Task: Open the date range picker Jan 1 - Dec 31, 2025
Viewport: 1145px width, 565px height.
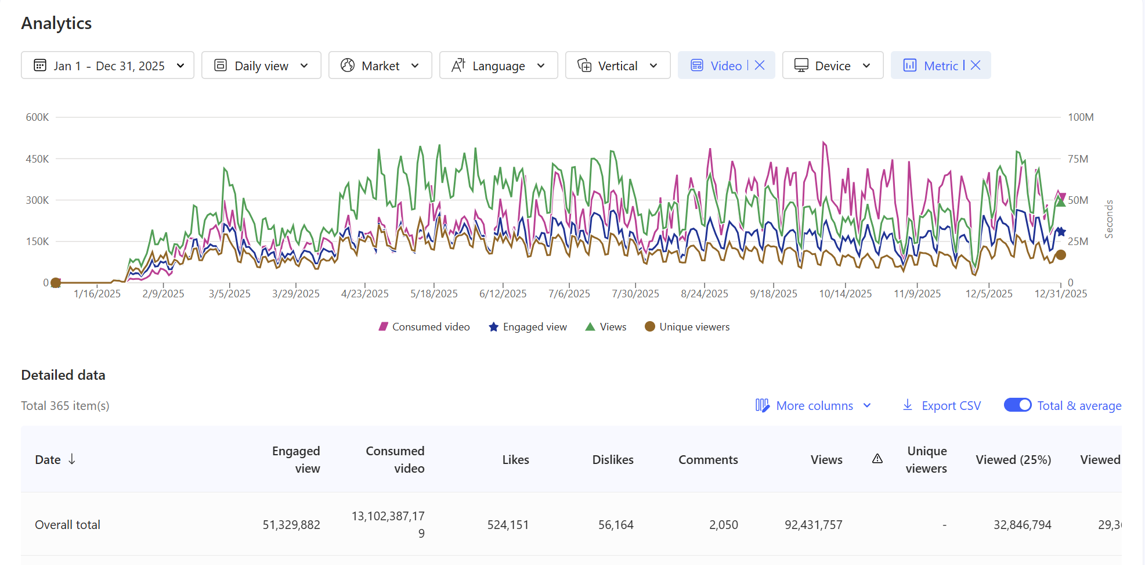Action: 107,66
